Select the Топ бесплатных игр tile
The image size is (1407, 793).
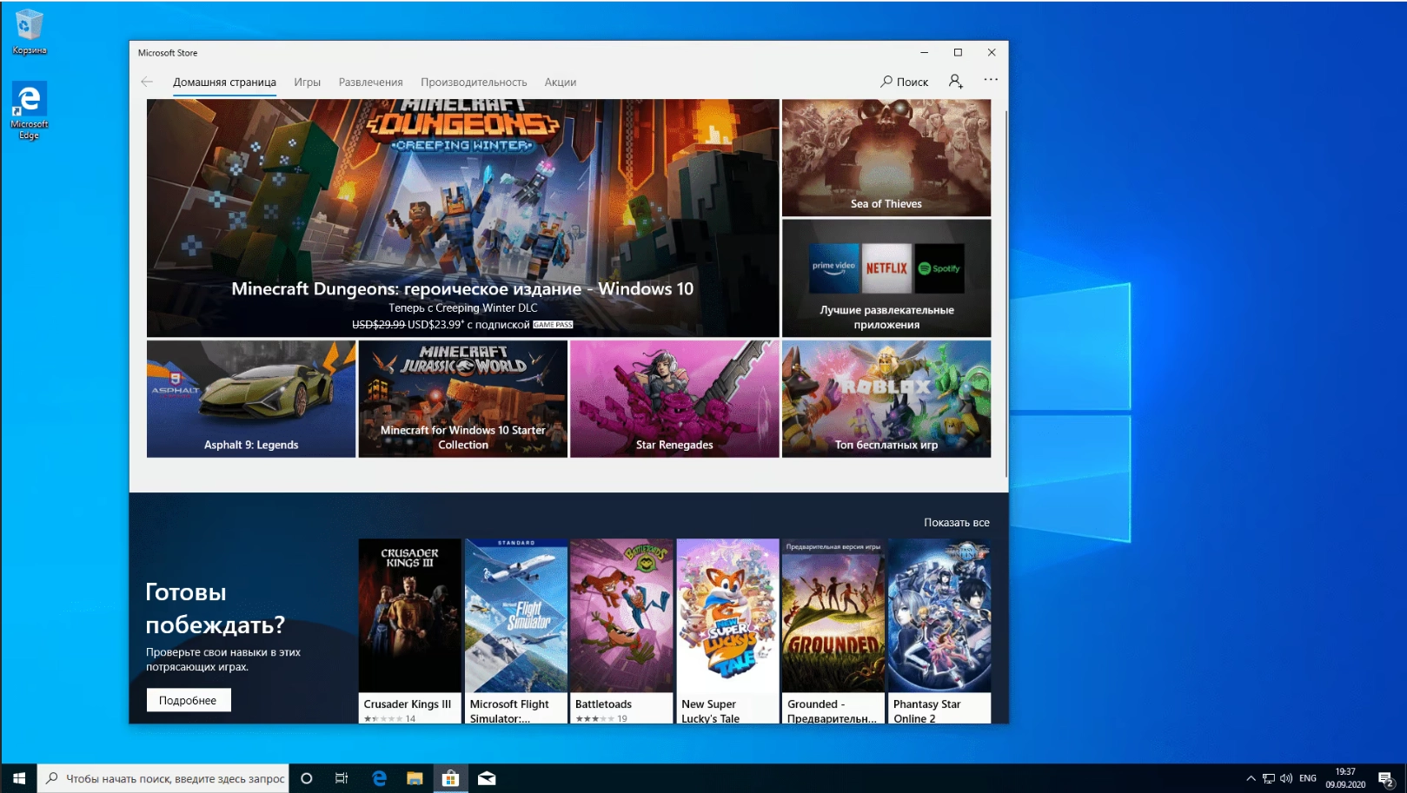(x=886, y=399)
